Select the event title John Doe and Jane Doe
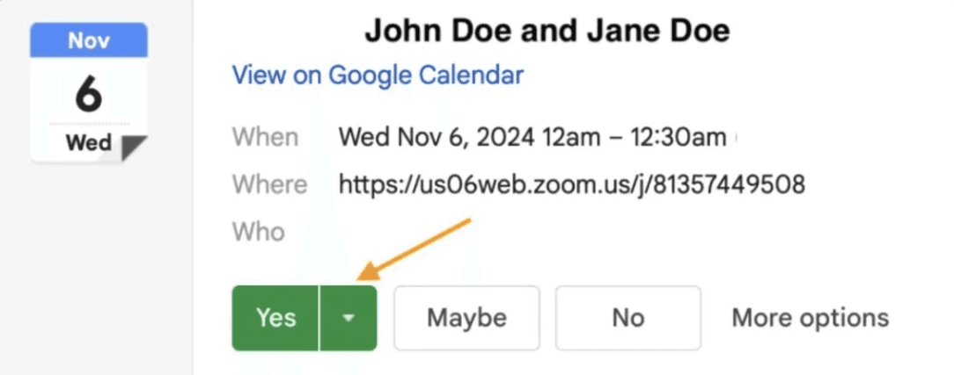This screenshot has height=375, width=954. click(x=547, y=31)
